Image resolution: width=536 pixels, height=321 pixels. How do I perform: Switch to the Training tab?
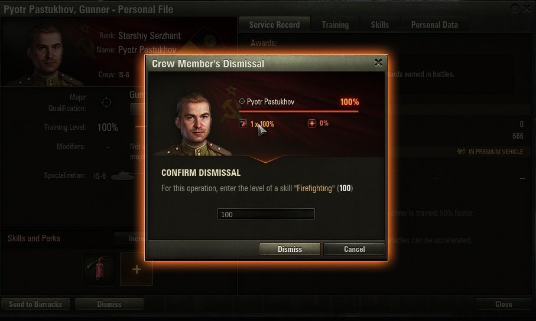[335, 25]
